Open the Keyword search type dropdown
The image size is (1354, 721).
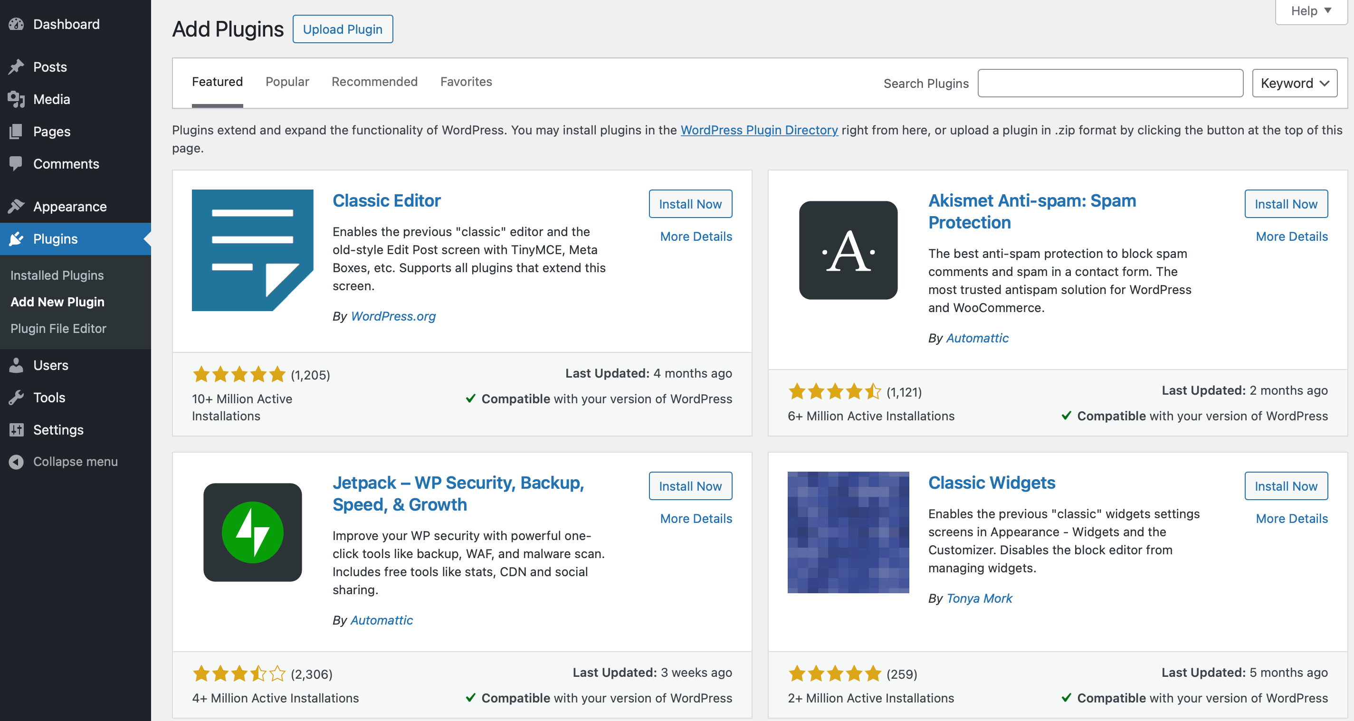(x=1294, y=83)
